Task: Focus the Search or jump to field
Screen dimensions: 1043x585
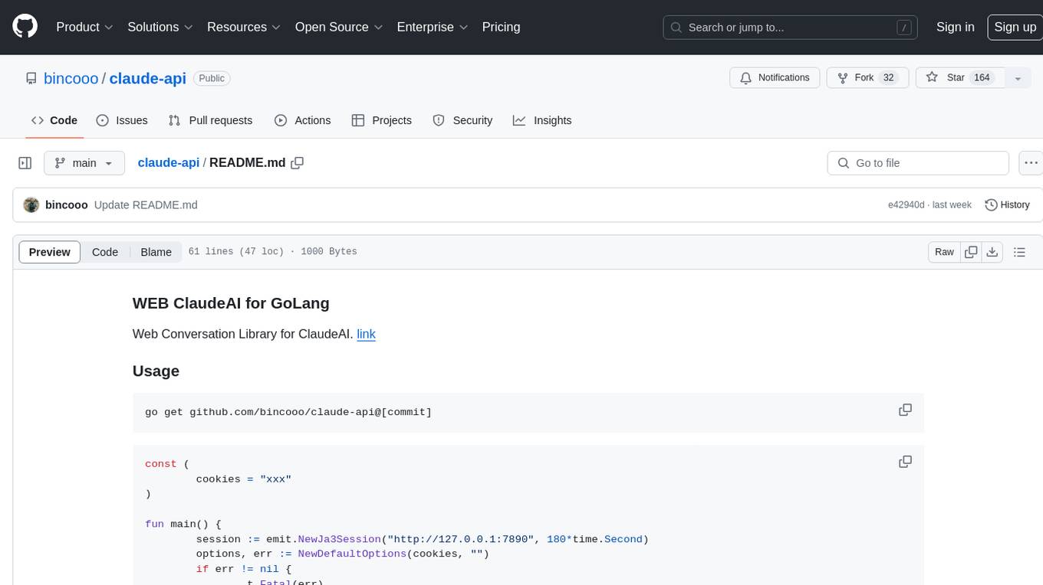Action: tap(790, 28)
